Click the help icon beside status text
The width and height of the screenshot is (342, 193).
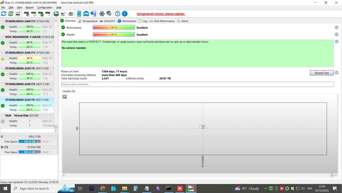(337, 41)
